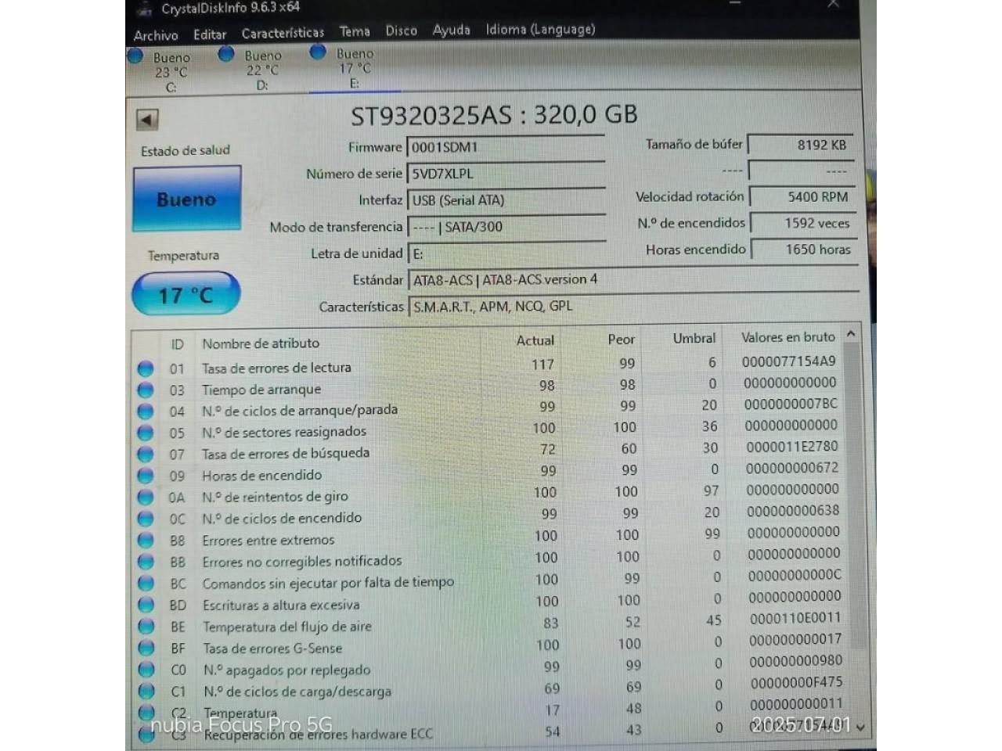This screenshot has height=751, width=1002.
Task: Open the Ayuda menu
Action: click(x=452, y=30)
